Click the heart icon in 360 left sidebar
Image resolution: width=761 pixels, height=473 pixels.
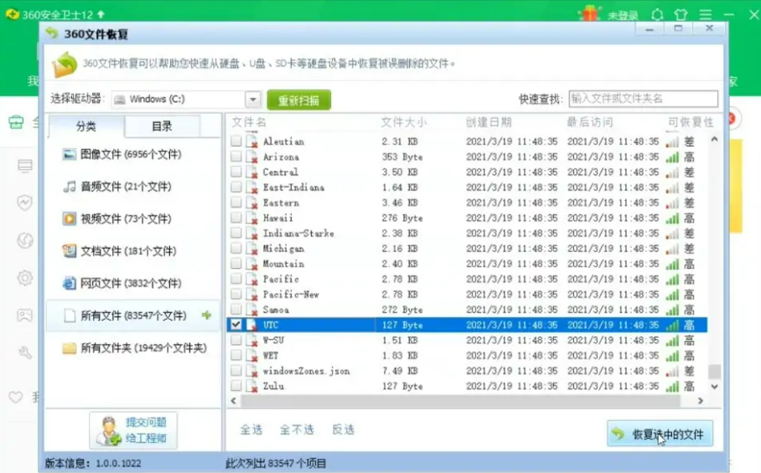coord(16,398)
